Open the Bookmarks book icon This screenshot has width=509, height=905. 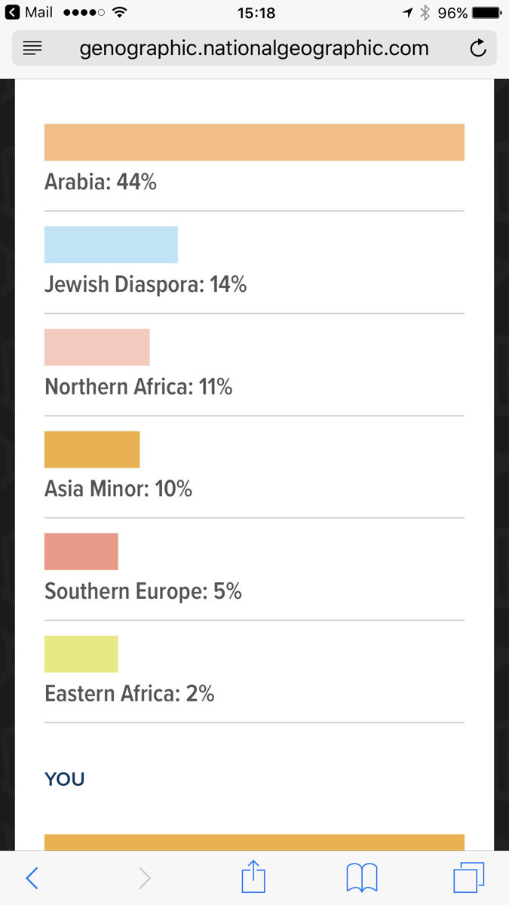362,878
